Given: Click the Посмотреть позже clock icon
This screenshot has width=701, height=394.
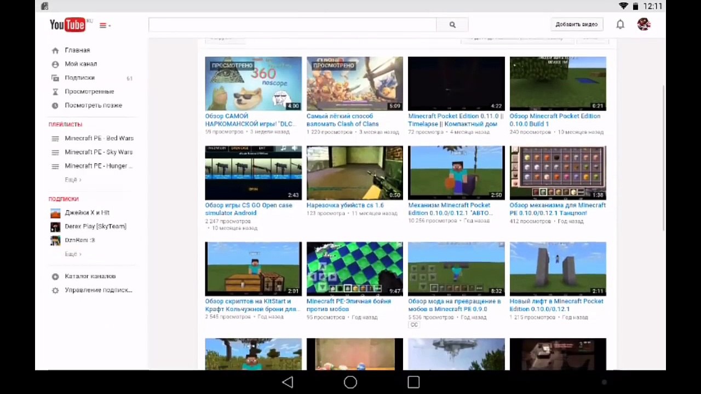Looking at the screenshot, I should (55, 105).
